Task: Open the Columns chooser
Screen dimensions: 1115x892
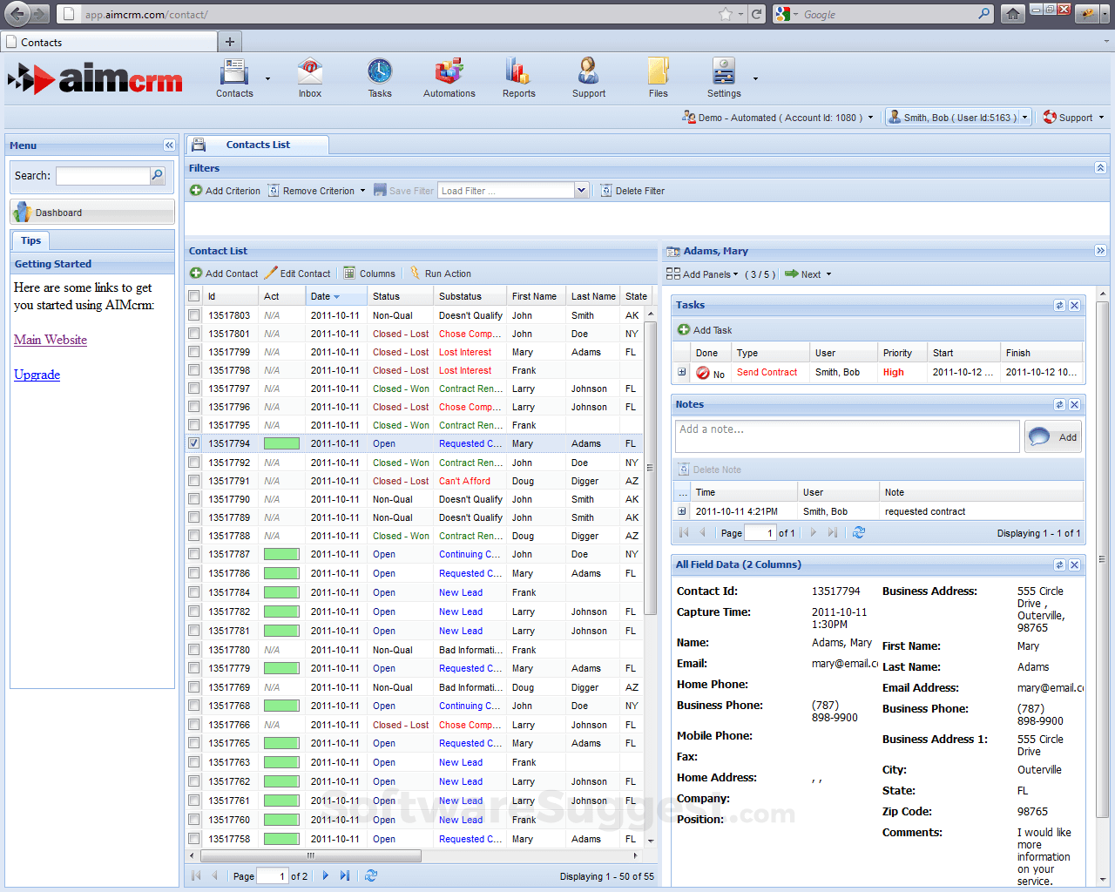Action: 369,273
